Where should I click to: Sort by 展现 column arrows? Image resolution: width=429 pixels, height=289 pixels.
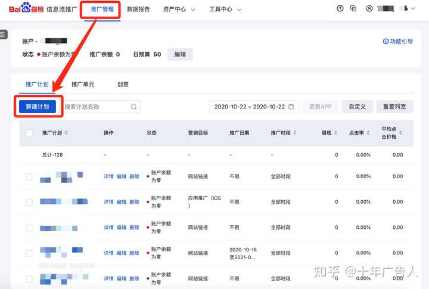point(335,133)
